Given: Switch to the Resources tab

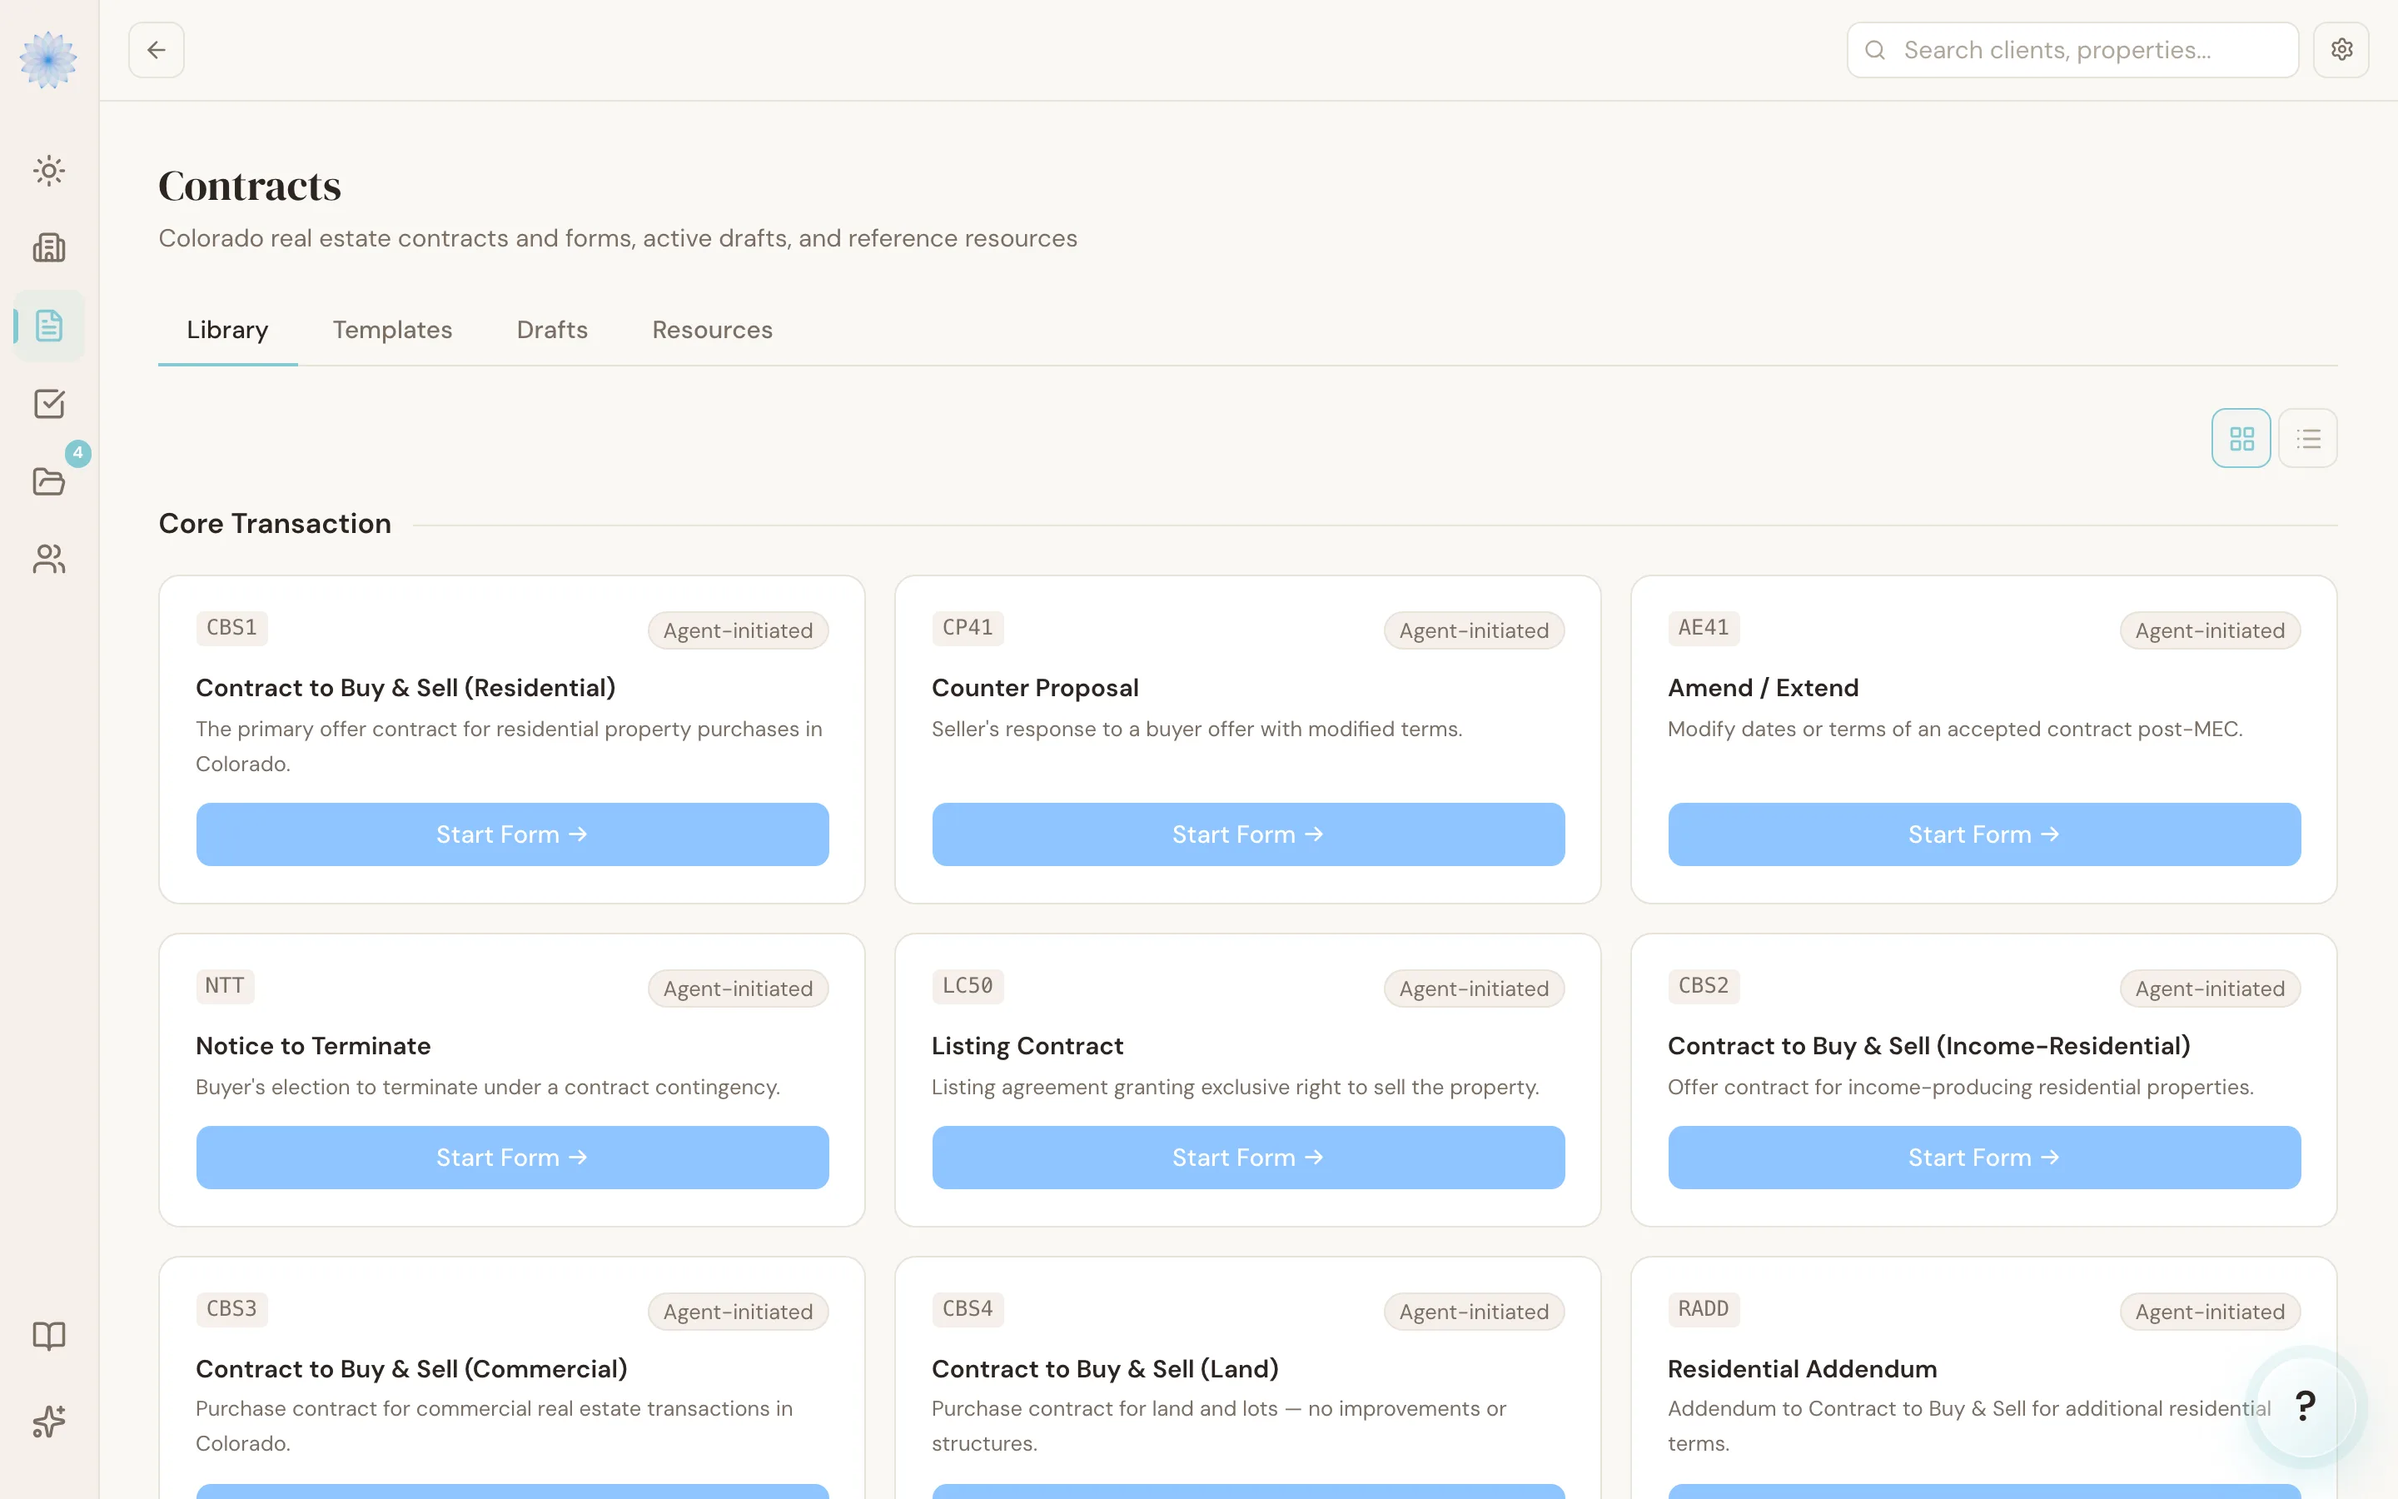Looking at the screenshot, I should (x=713, y=330).
